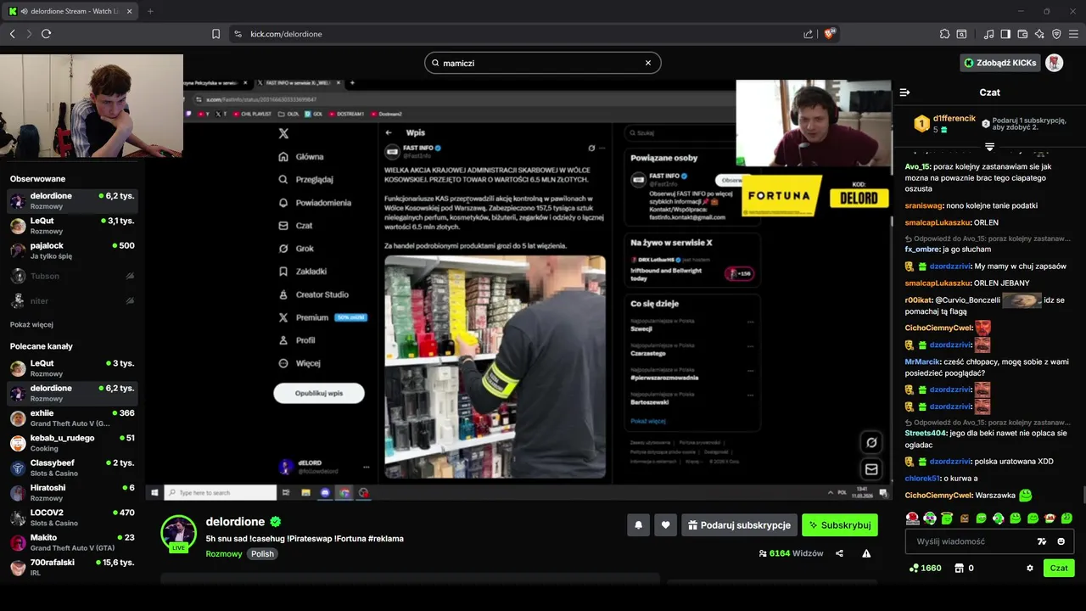The height and width of the screenshot is (611, 1086).
Task: Click the Fortuna DELORD sponsor banner
Action: 815,196
